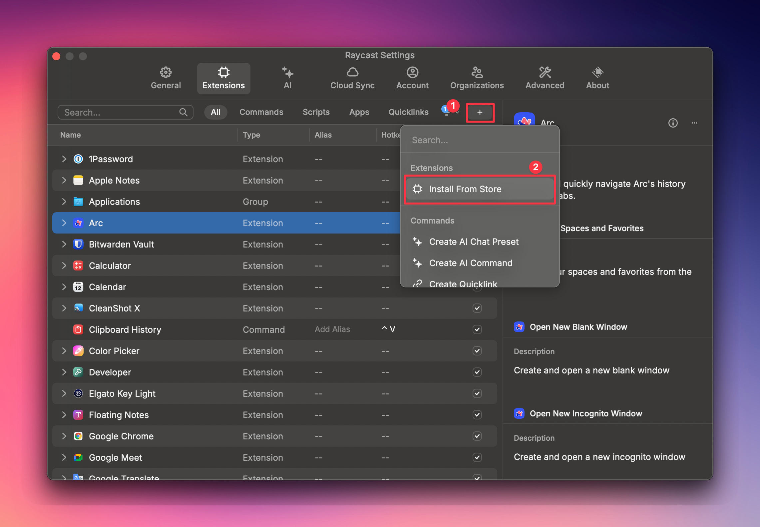Filter list by Quicklinks

408,112
